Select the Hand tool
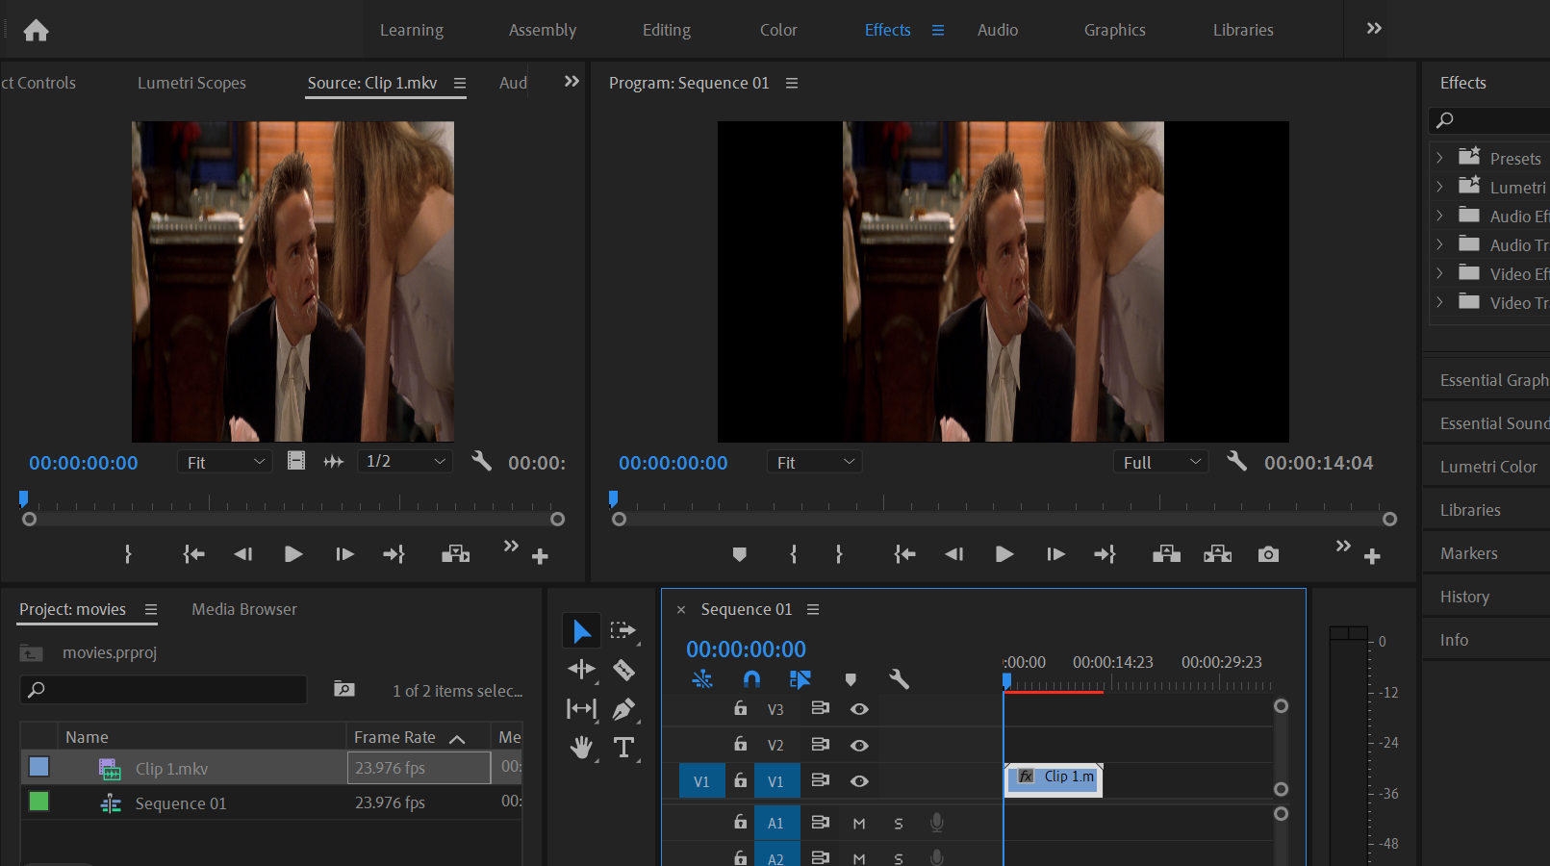The width and height of the screenshot is (1550, 866). (x=581, y=748)
